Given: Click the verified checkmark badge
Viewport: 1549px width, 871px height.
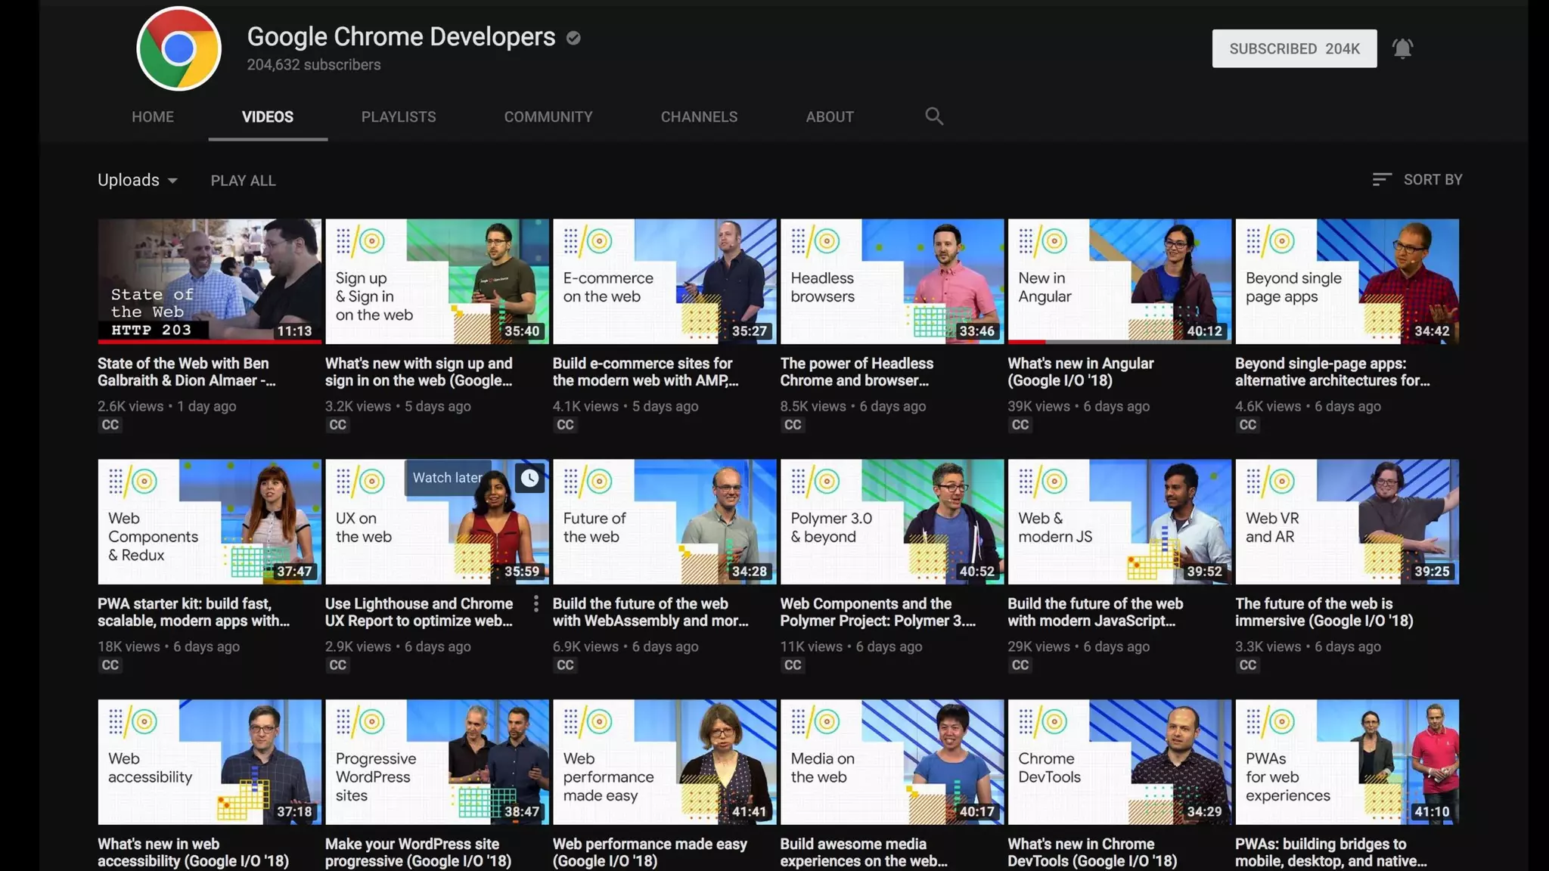Looking at the screenshot, I should click(x=573, y=38).
